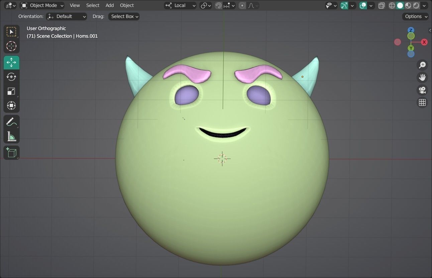Activate the Transform tool
The width and height of the screenshot is (432, 278).
(x=11, y=105)
